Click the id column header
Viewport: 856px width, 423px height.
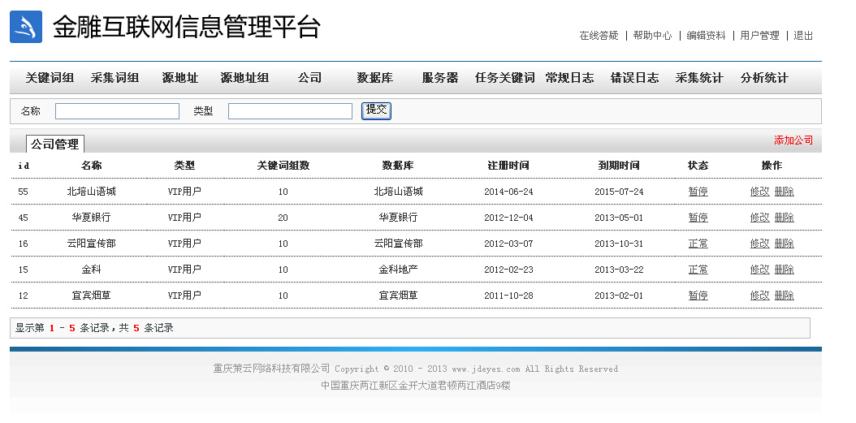24,166
